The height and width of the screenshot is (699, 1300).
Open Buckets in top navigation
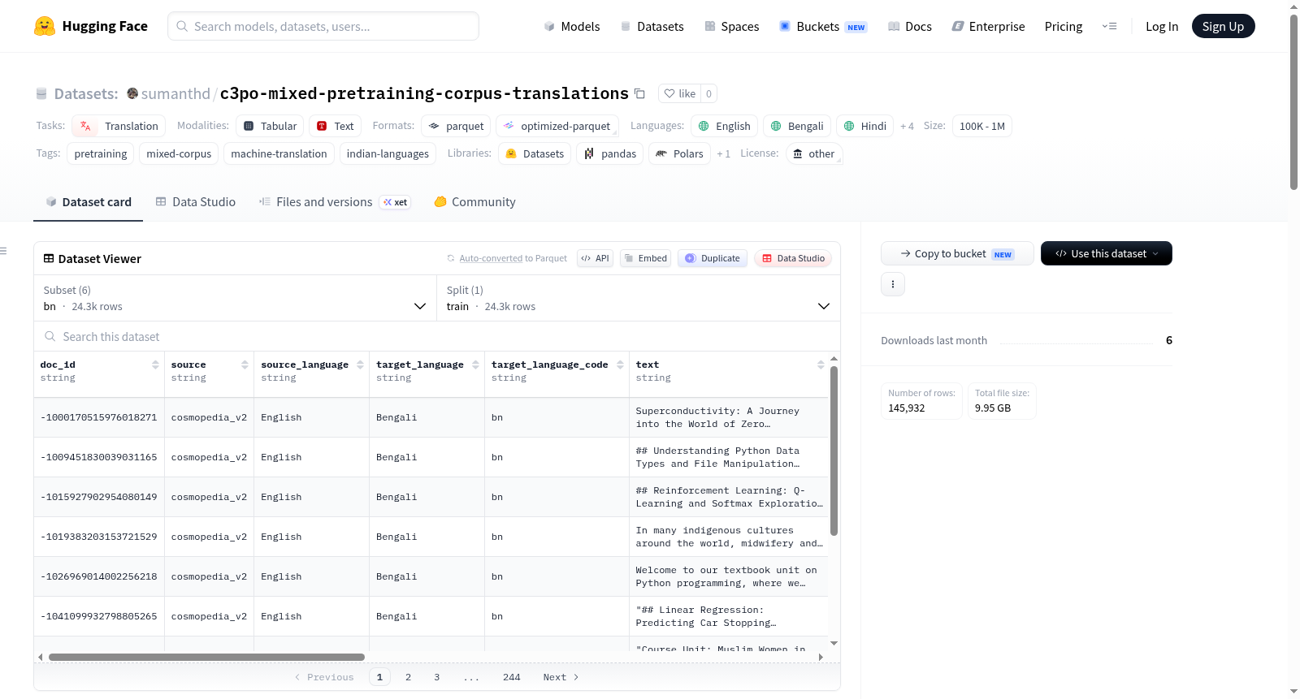[x=823, y=26]
